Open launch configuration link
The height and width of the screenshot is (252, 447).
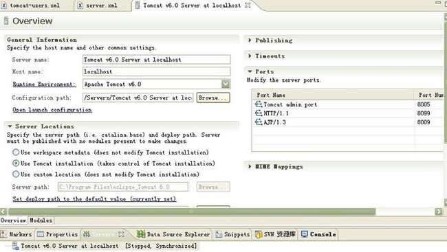tap(52, 110)
